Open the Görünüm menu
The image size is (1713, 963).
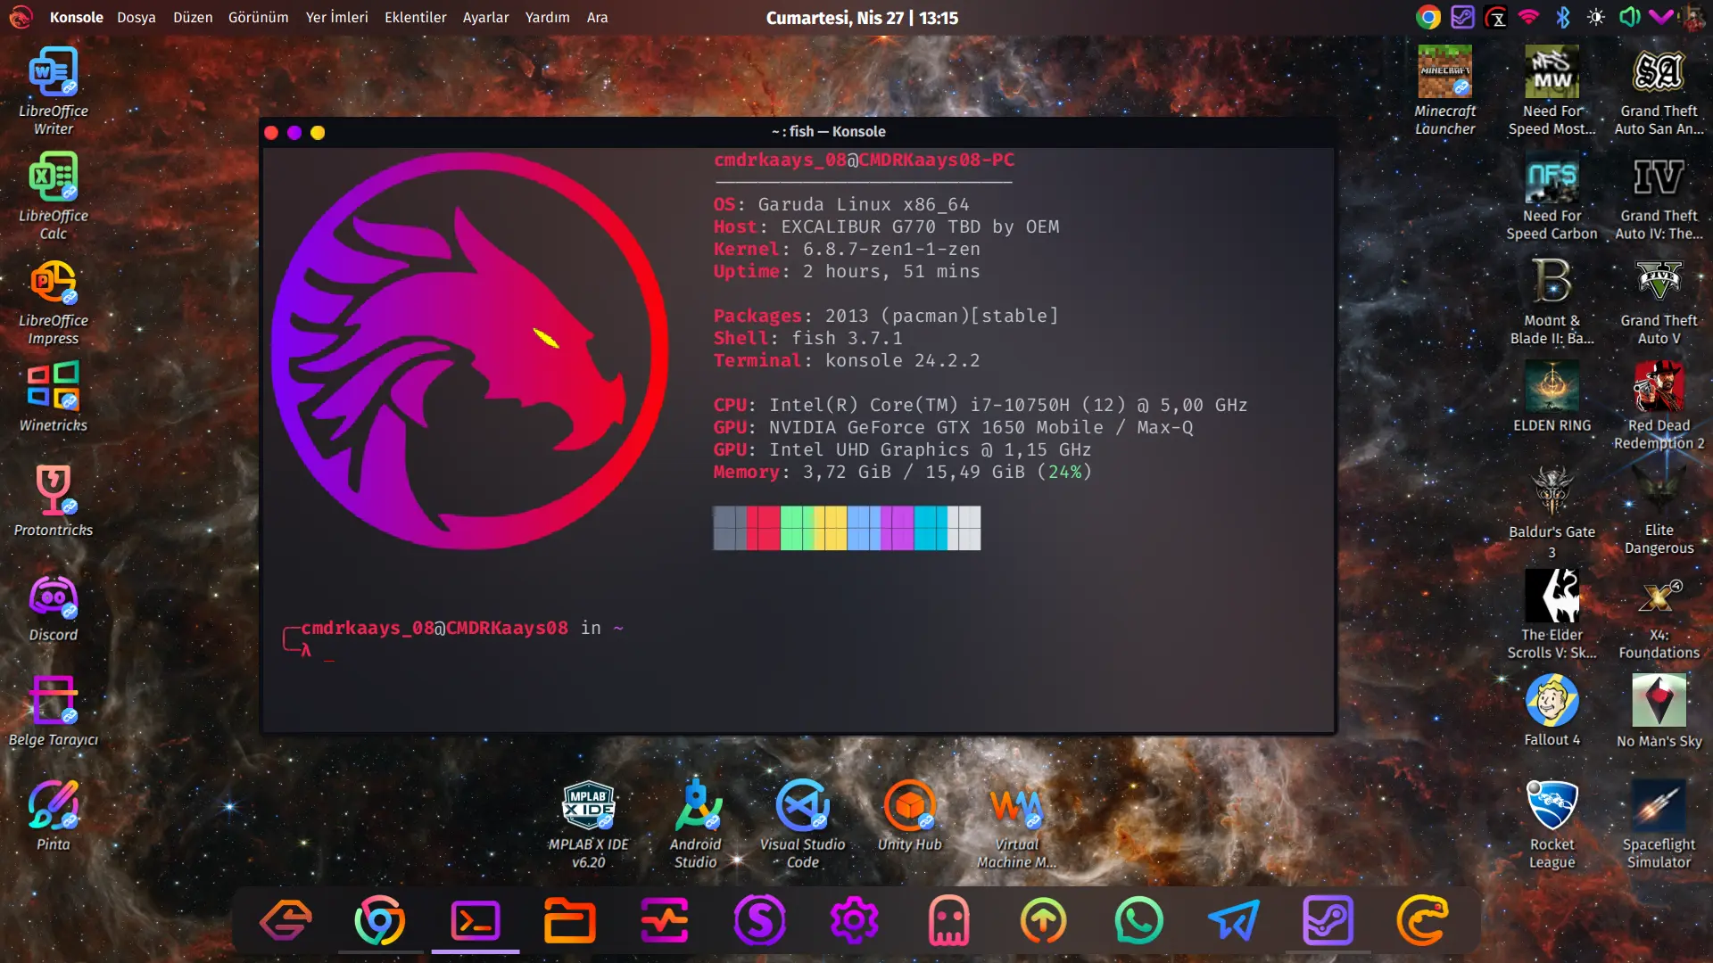pos(258,17)
